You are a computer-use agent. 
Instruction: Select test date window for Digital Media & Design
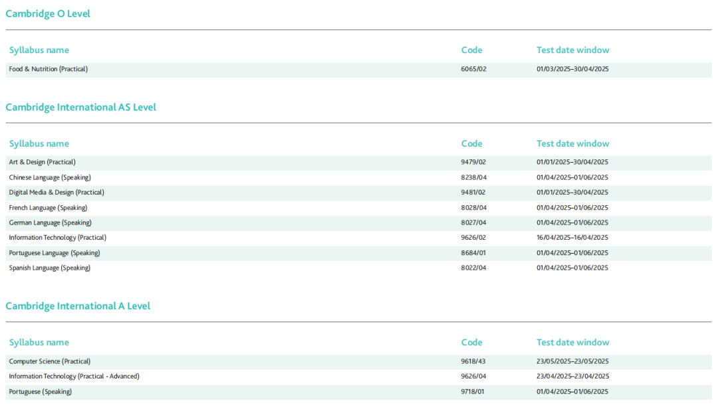coord(572,193)
